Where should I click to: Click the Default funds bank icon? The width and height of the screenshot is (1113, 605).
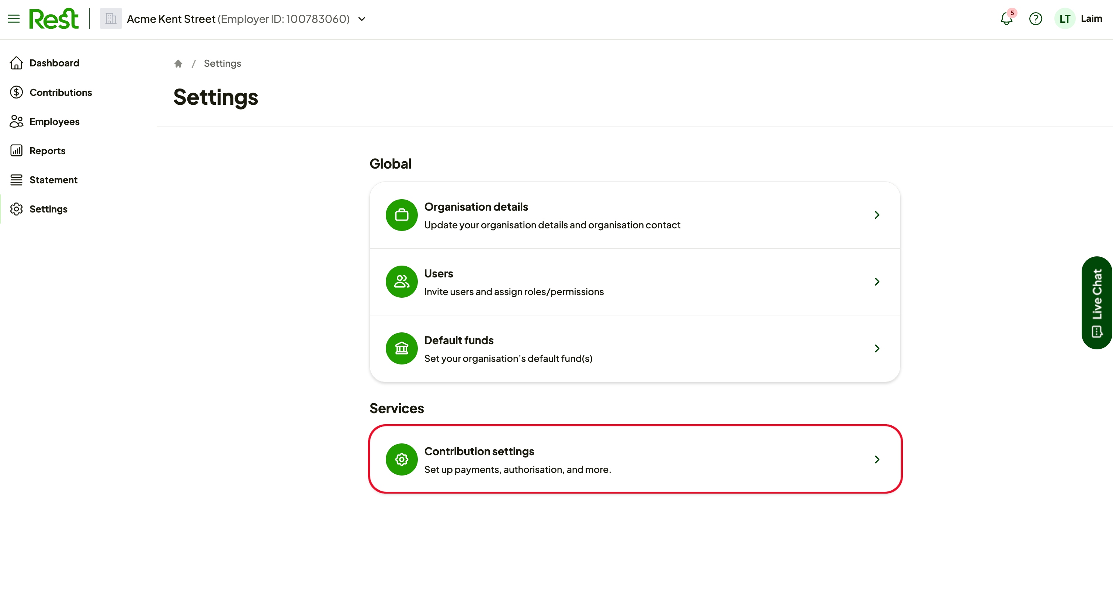pos(401,348)
